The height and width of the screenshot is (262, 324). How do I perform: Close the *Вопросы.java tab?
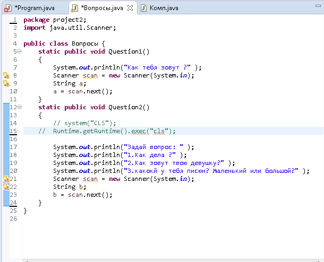click(130, 8)
